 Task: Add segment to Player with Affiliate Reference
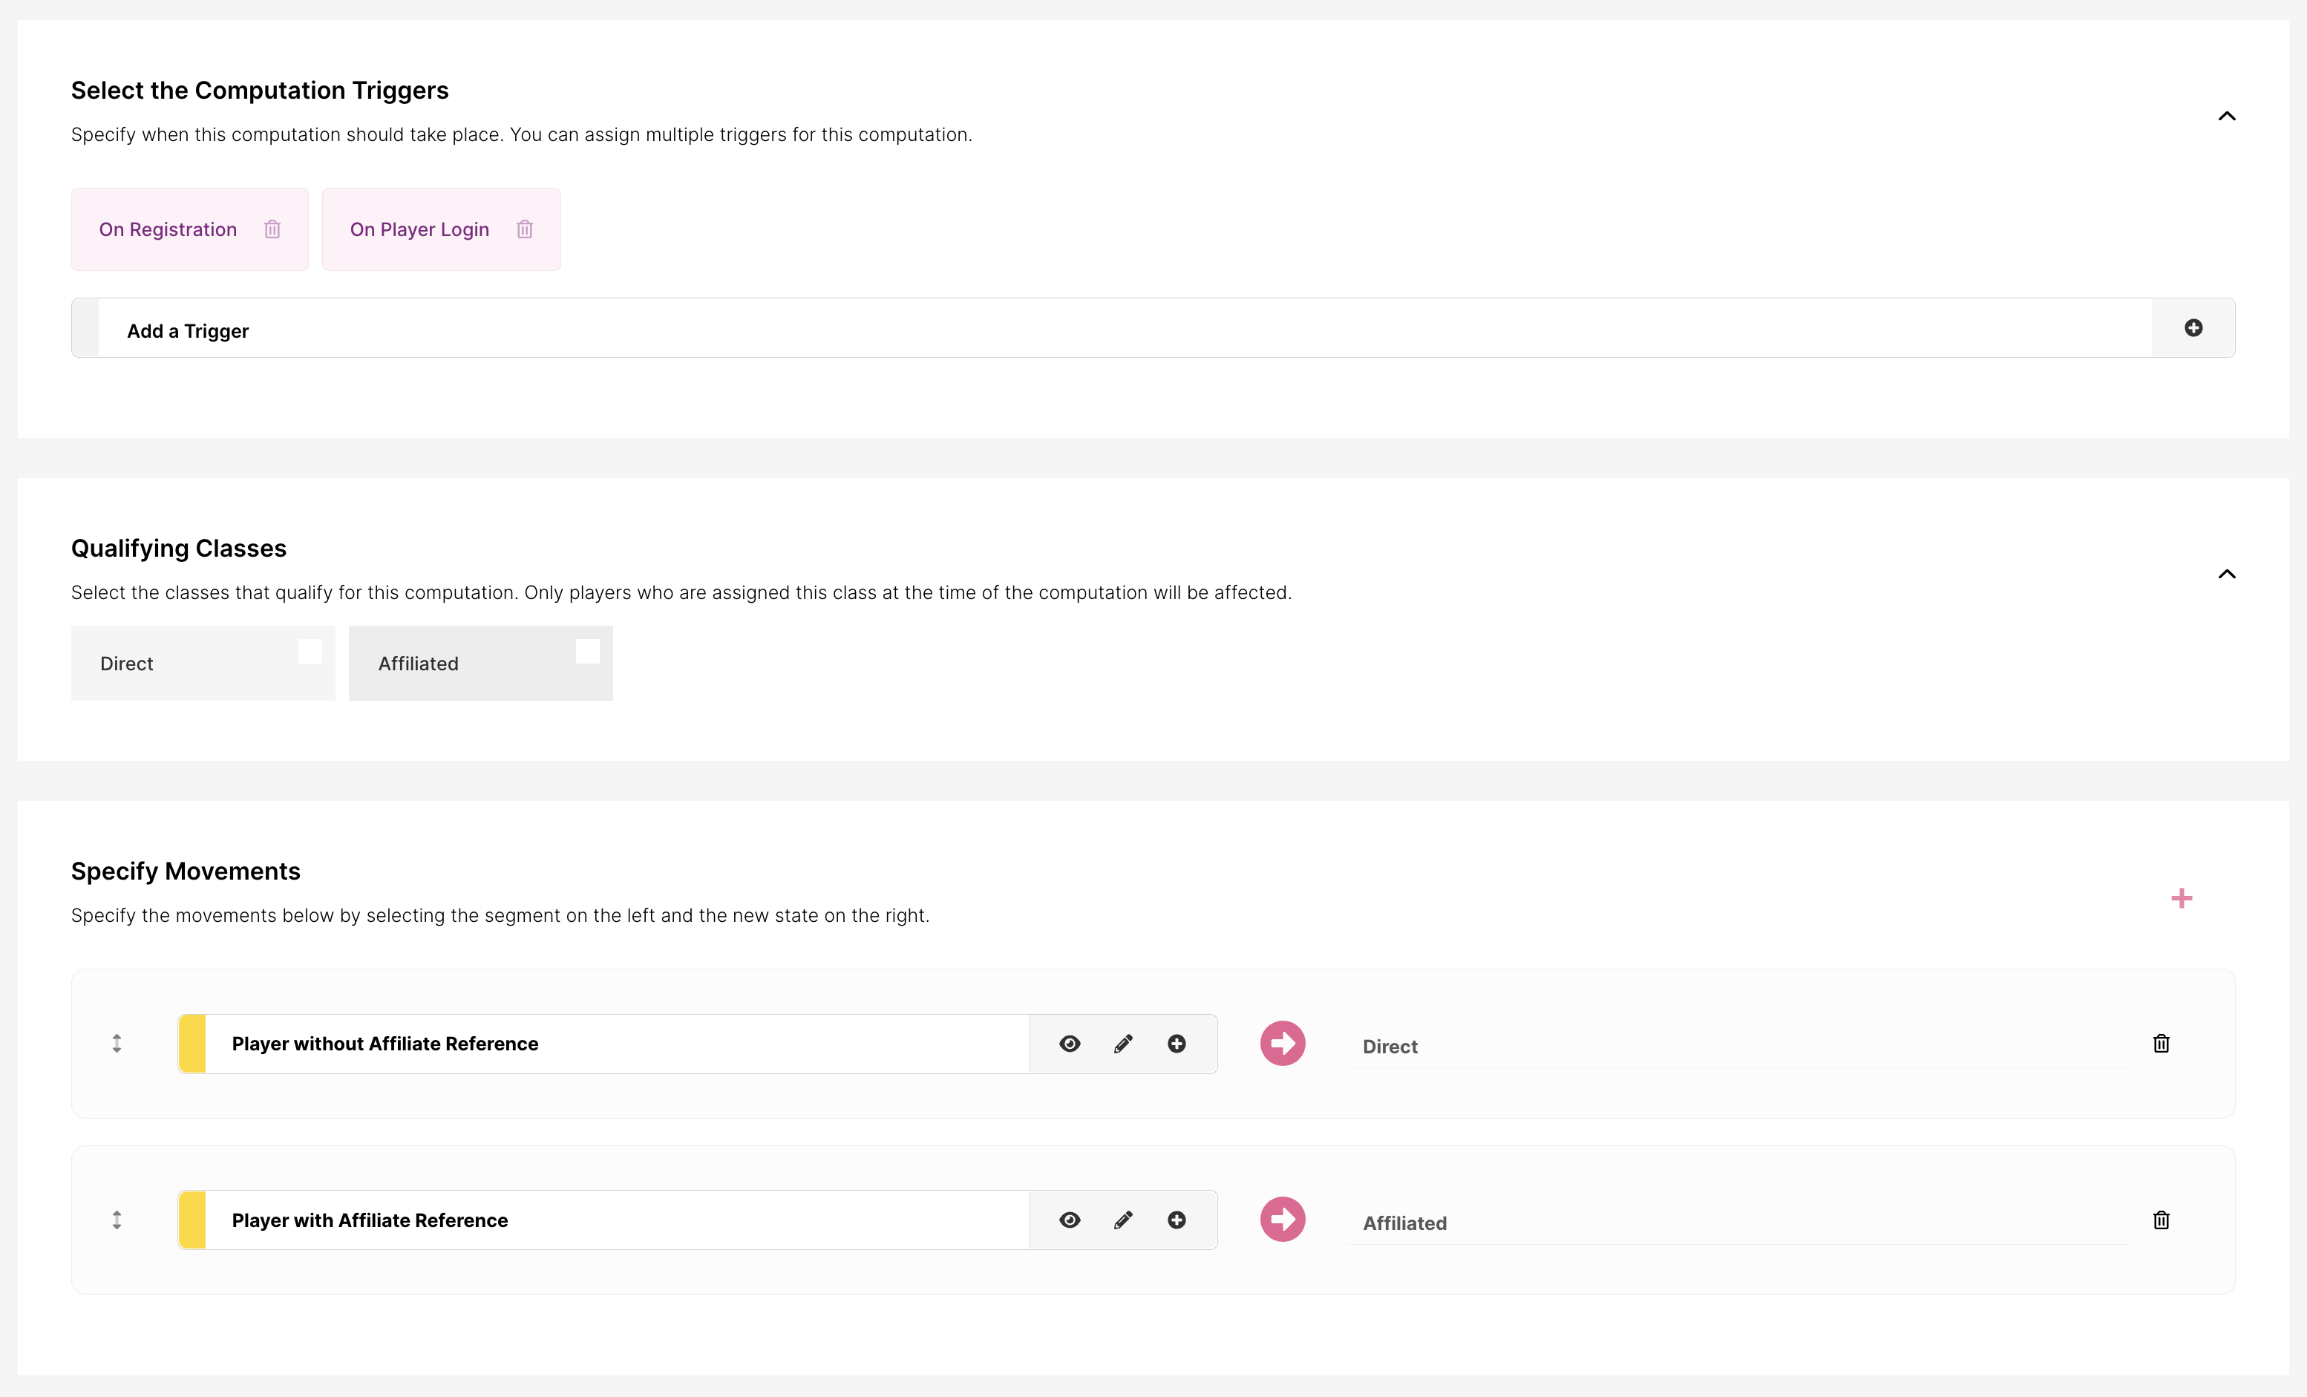(x=1177, y=1219)
